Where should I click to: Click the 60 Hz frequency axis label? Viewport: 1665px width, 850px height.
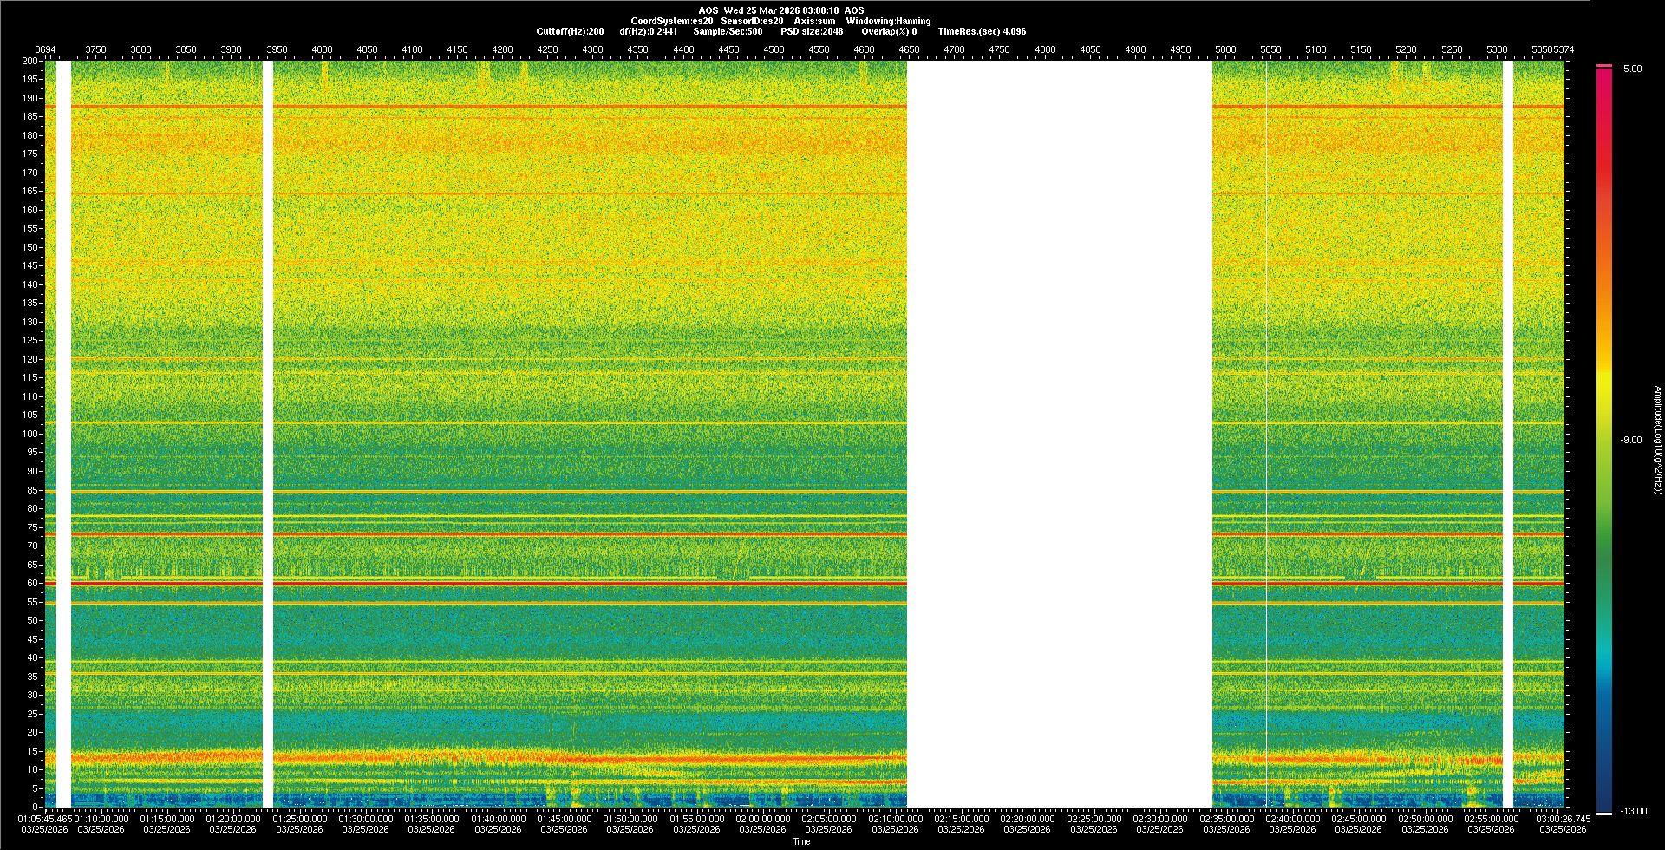(32, 583)
